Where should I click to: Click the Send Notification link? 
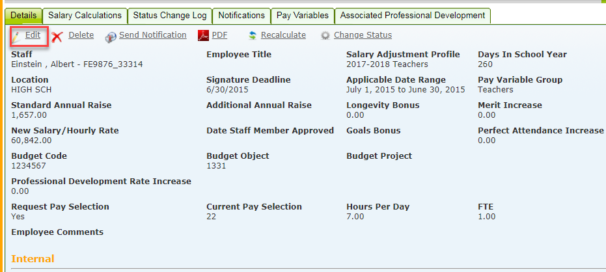coord(153,35)
